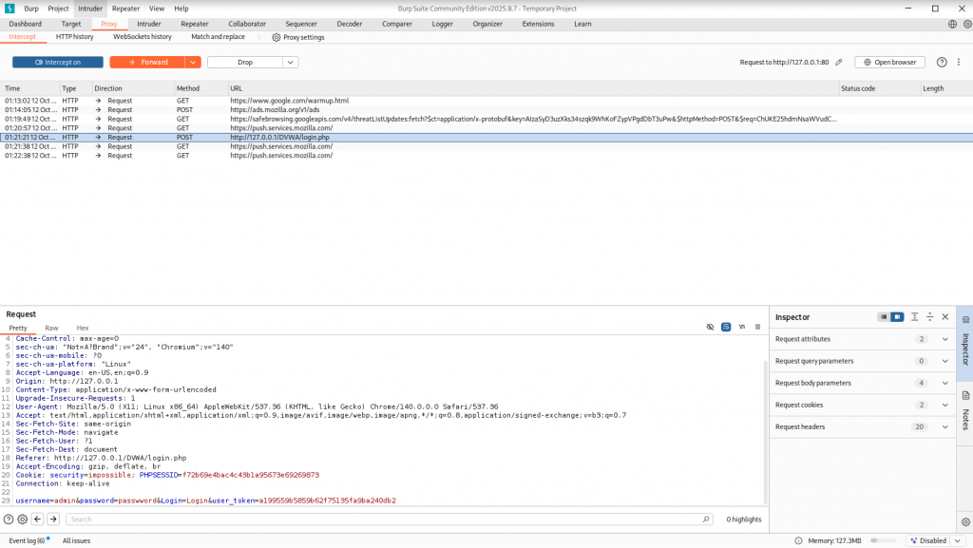Screen dimensions: 973x548
Task: Click the Burp Suite logo icon
Action: [10, 9]
